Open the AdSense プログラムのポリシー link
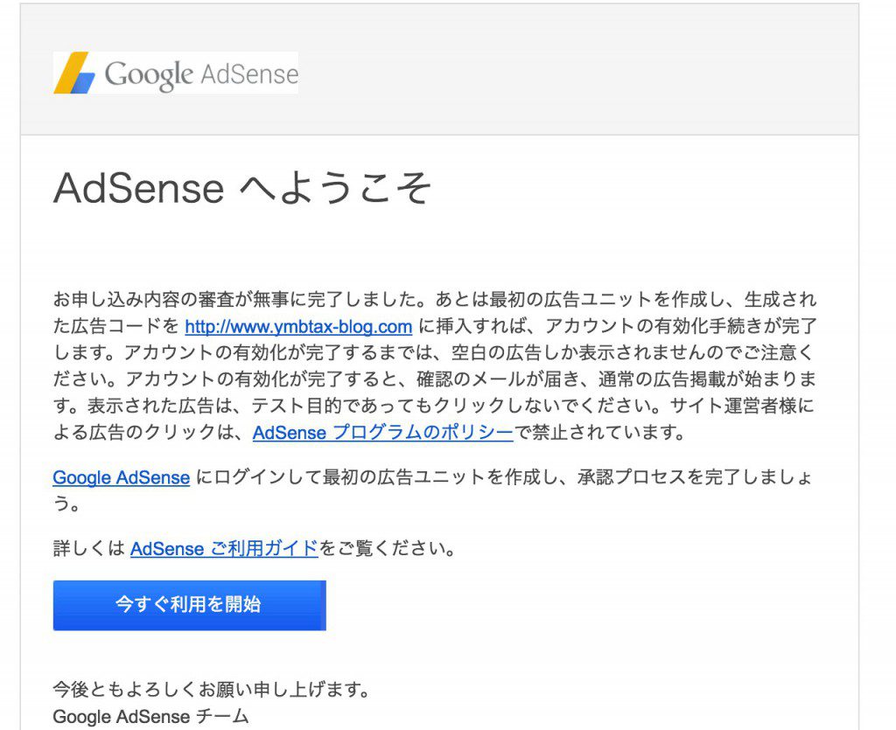Image resolution: width=896 pixels, height=730 pixels. [383, 433]
